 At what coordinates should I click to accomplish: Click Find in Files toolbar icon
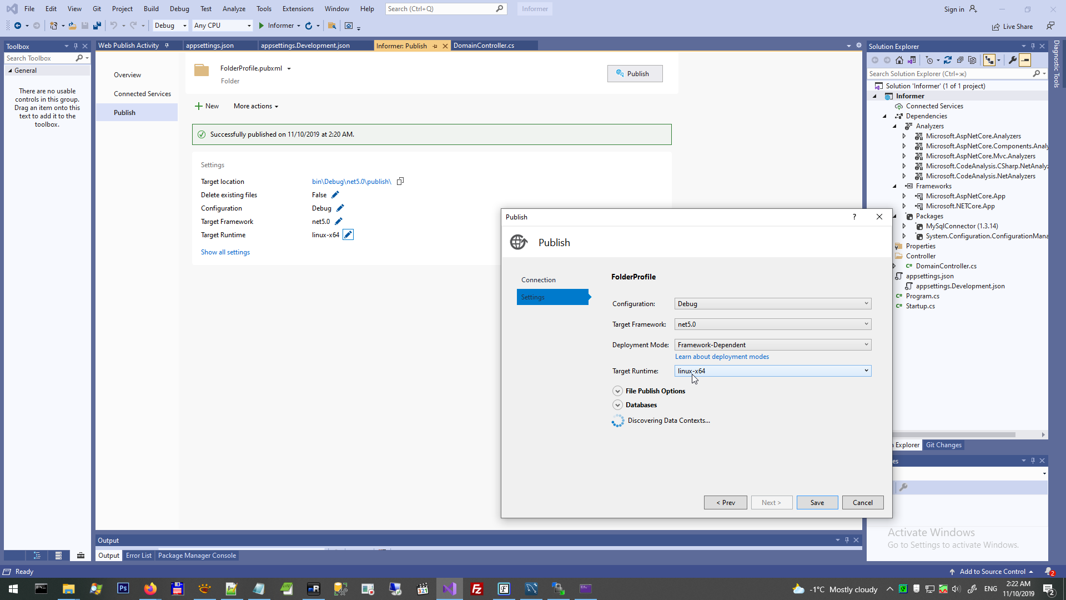pyautogui.click(x=332, y=26)
